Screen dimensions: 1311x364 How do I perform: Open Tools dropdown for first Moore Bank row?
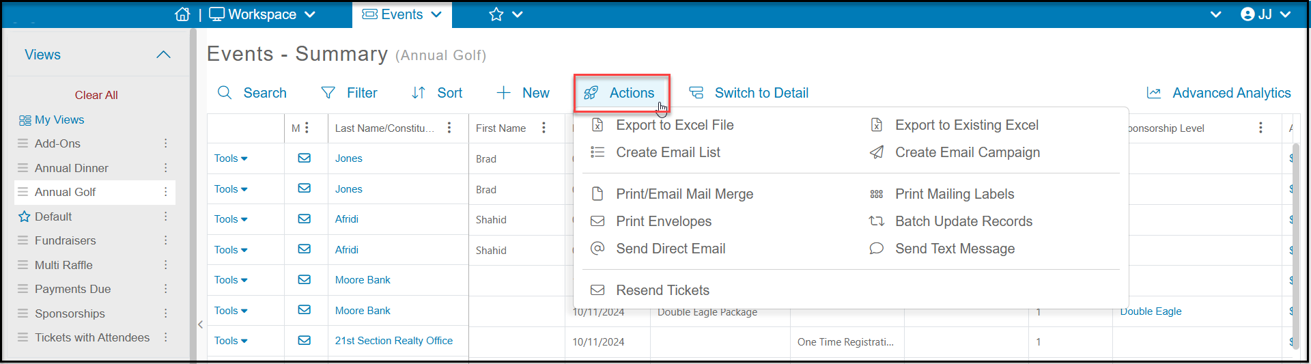pyautogui.click(x=231, y=280)
